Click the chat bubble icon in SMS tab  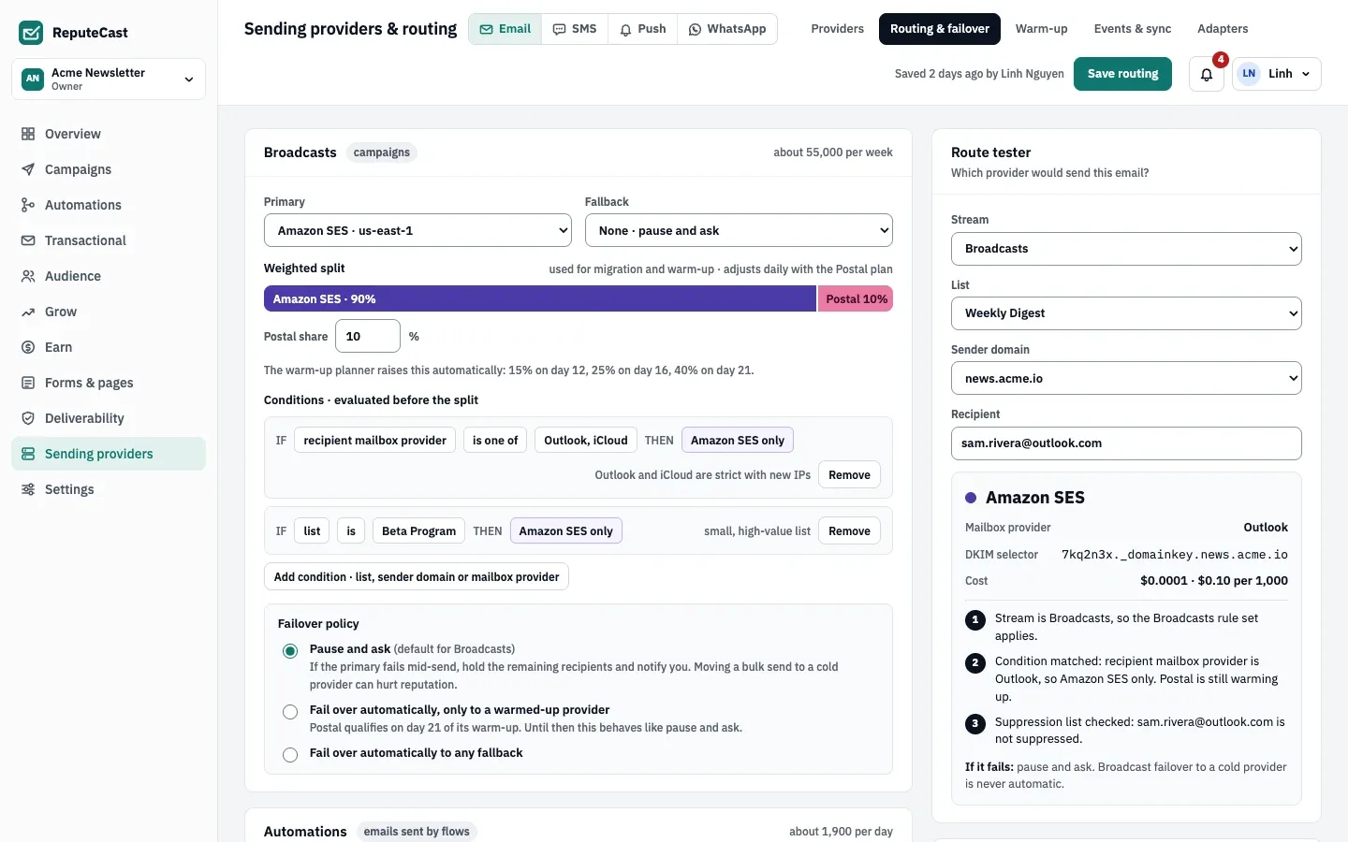coord(559,29)
